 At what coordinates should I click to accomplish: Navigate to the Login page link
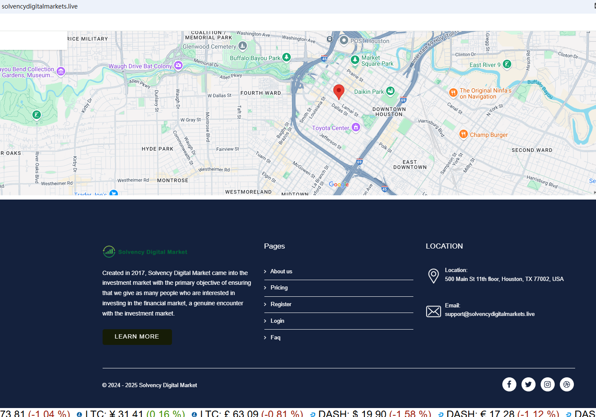point(277,321)
